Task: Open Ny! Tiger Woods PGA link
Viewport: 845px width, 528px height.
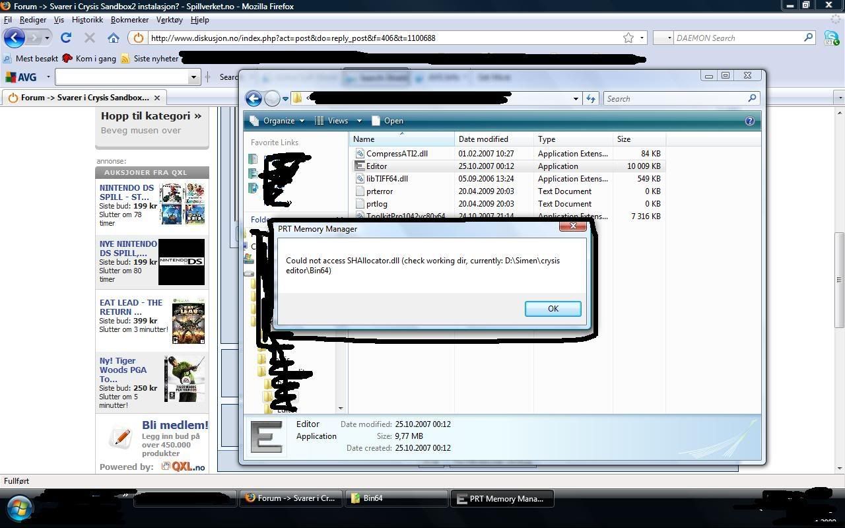Action: click(x=123, y=370)
